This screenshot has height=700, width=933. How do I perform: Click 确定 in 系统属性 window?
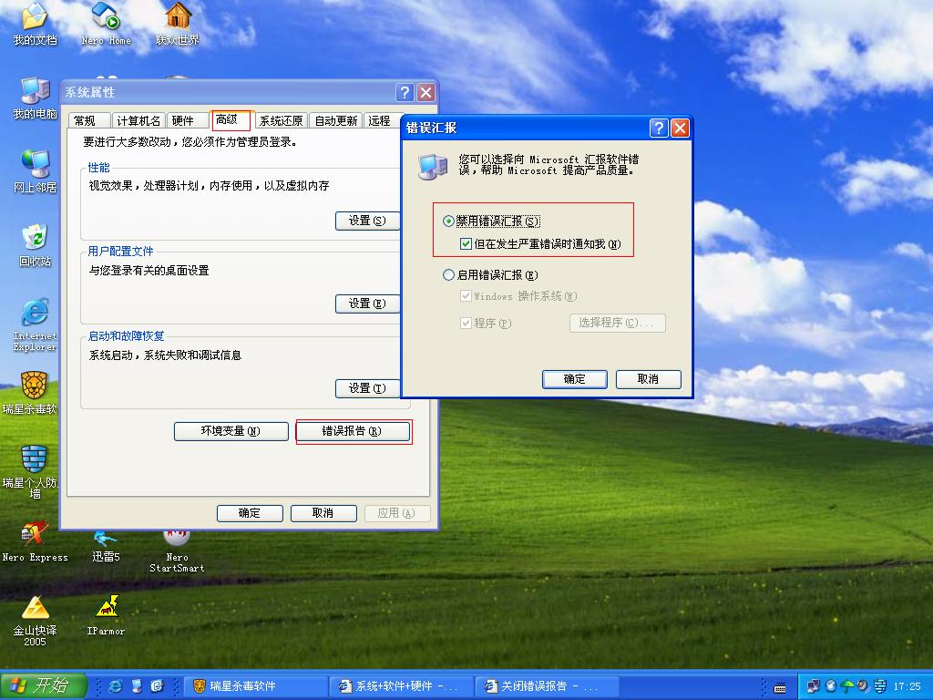tap(250, 513)
